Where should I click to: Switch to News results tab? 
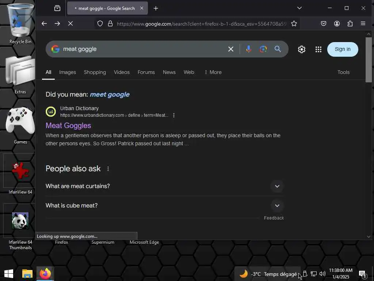point(169,72)
